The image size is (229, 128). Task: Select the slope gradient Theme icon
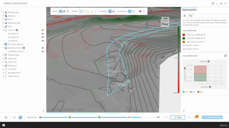(92, 11)
